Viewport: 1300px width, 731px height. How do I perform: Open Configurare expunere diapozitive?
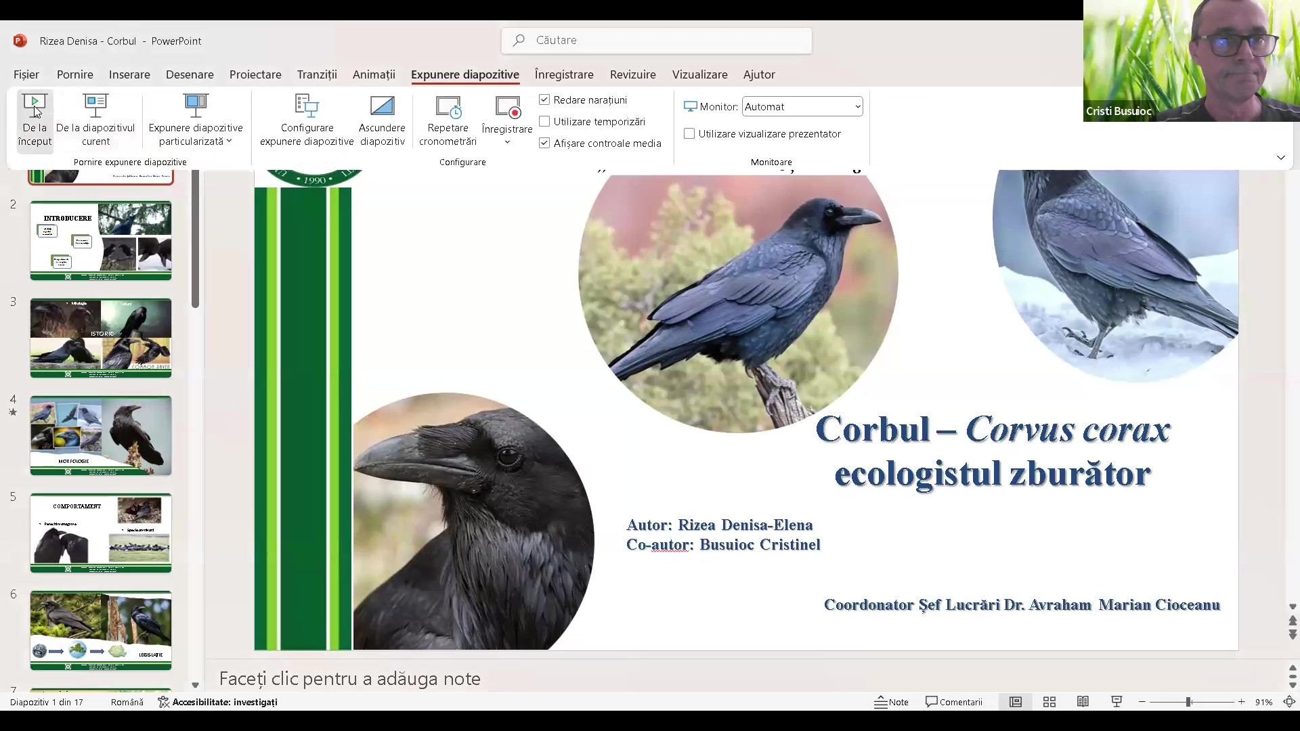(x=307, y=106)
